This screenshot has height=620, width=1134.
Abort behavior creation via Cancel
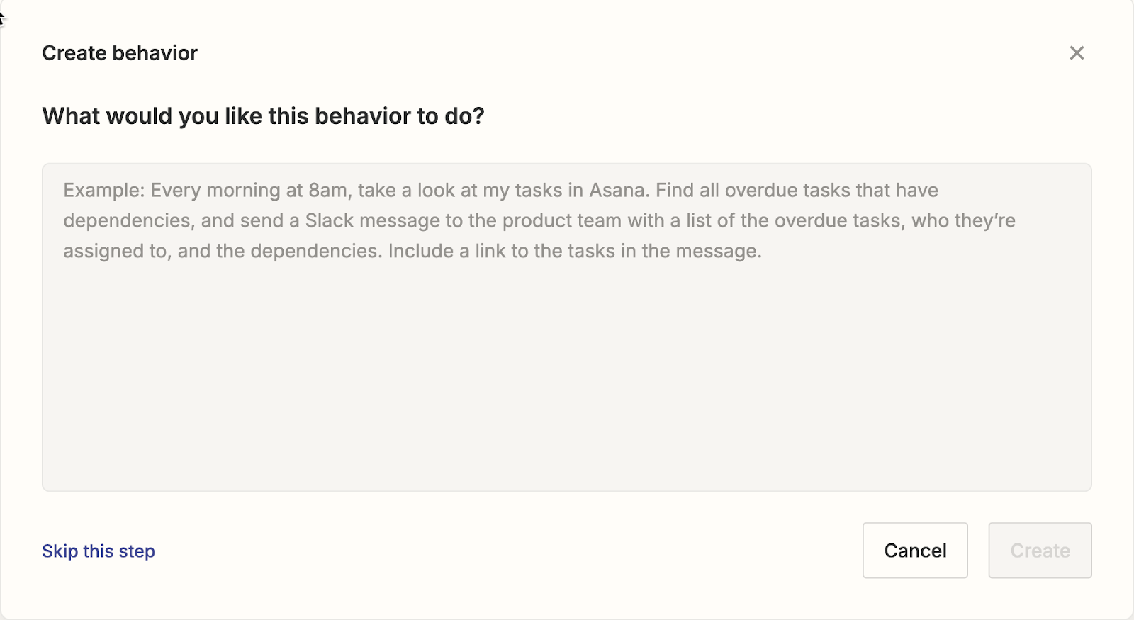point(915,551)
